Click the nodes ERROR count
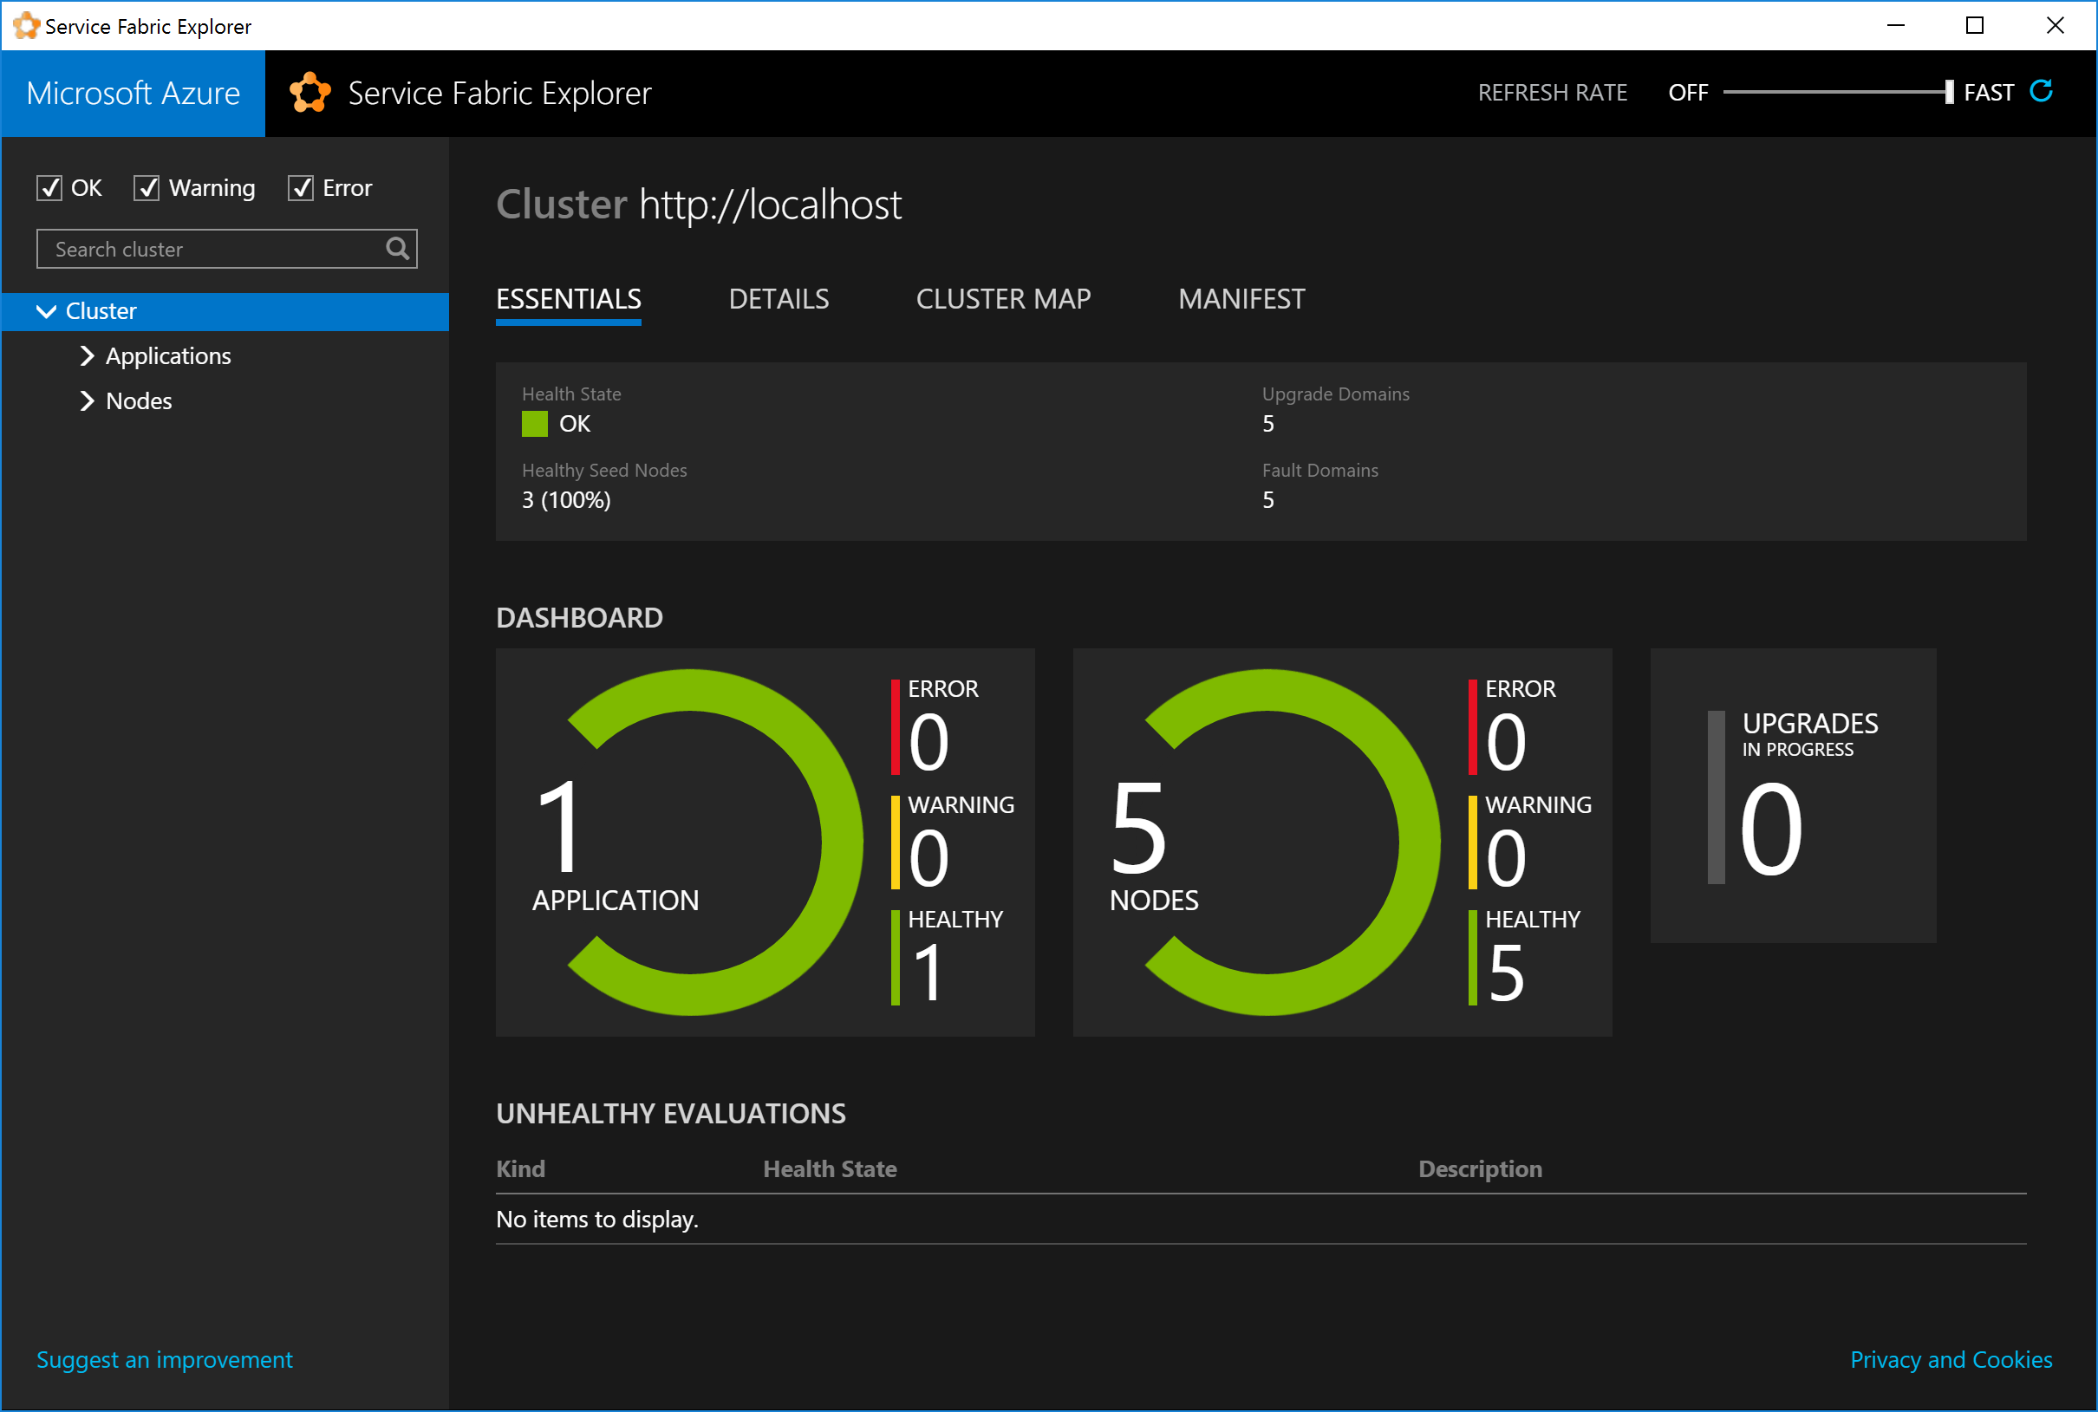The image size is (2098, 1412). (1506, 742)
